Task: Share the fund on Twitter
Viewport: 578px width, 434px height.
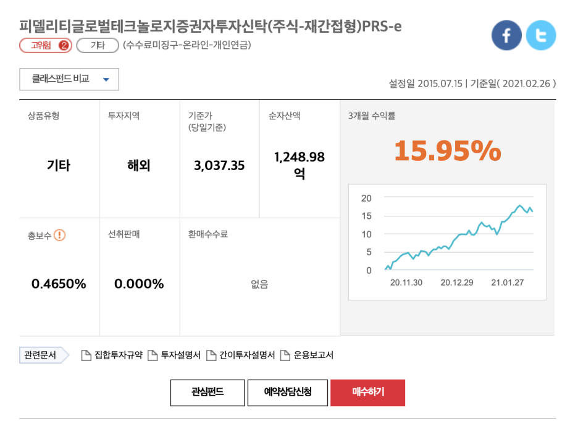Action: [x=541, y=35]
